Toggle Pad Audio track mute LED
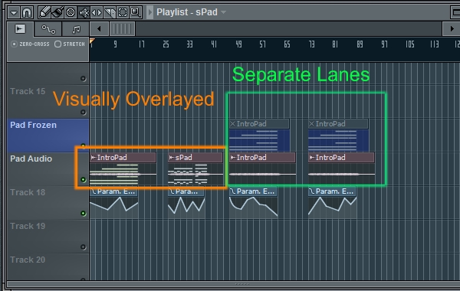 tap(84, 179)
